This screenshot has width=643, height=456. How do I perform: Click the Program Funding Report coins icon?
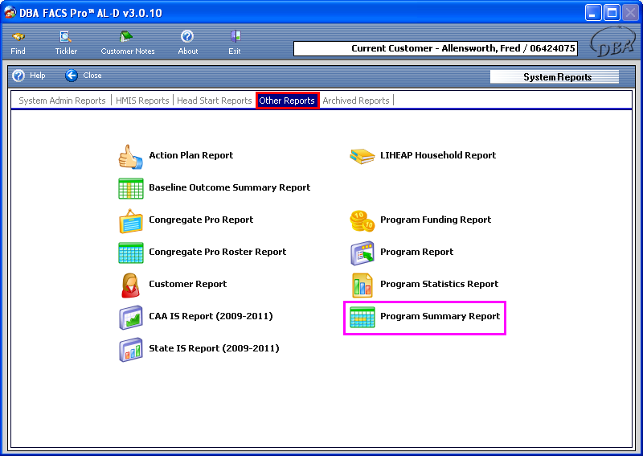pyautogui.click(x=362, y=220)
